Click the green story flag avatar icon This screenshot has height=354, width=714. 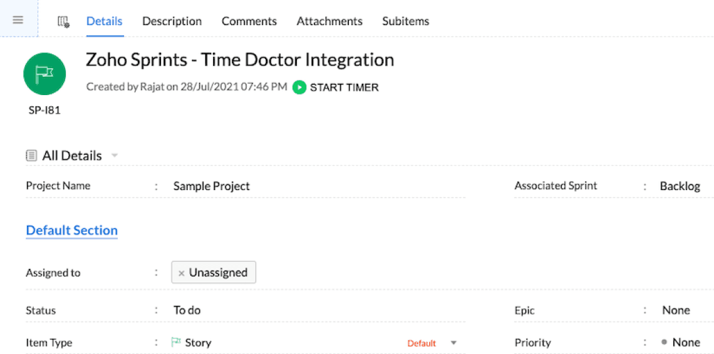44,74
